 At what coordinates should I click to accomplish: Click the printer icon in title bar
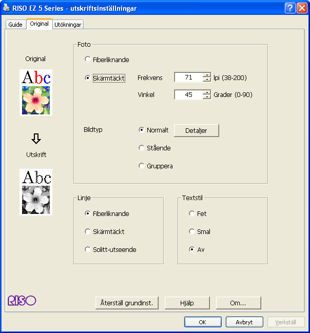pos(6,8)
